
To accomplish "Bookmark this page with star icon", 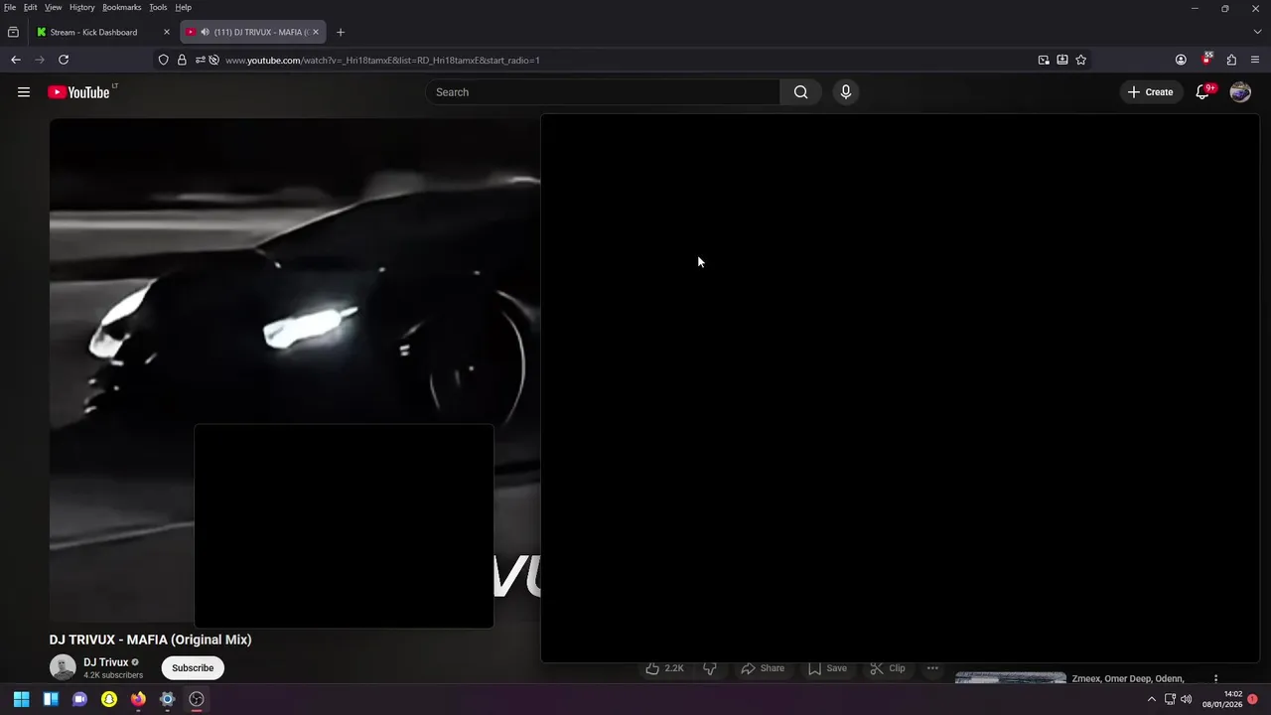I will coord(1081,60).
